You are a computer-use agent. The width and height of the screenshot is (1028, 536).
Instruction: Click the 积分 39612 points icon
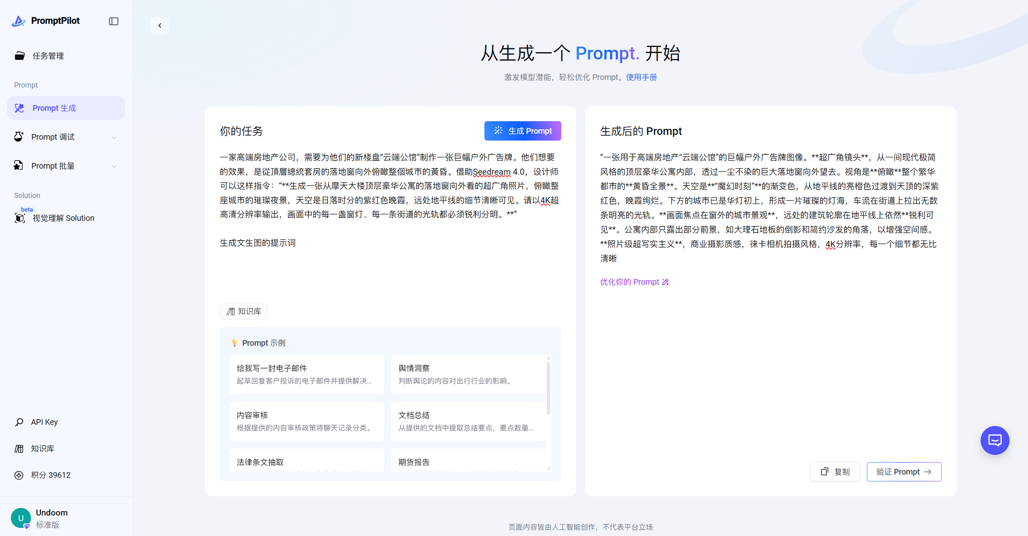[x=19, y=475]
